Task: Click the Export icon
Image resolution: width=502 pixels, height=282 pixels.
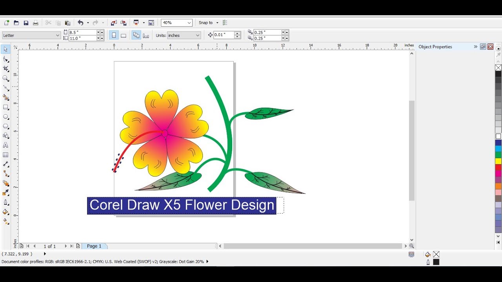Action: point(124,23)
